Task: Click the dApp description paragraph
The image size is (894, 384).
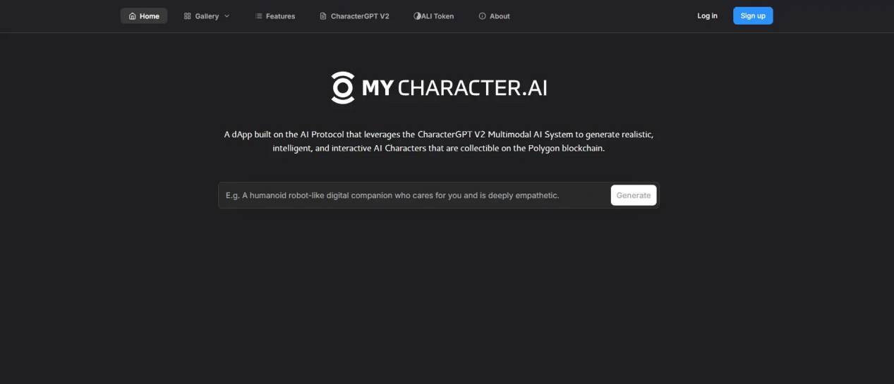Action: point(443,142)
